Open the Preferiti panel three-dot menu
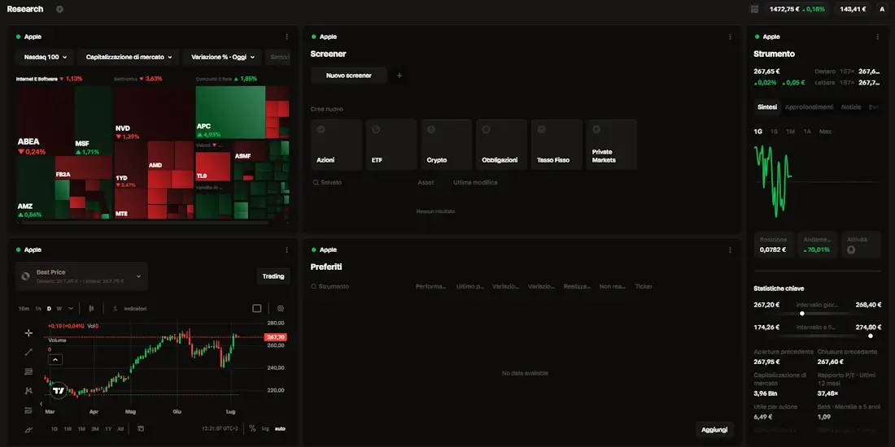 pyautogui.click(x=730, y=250)
